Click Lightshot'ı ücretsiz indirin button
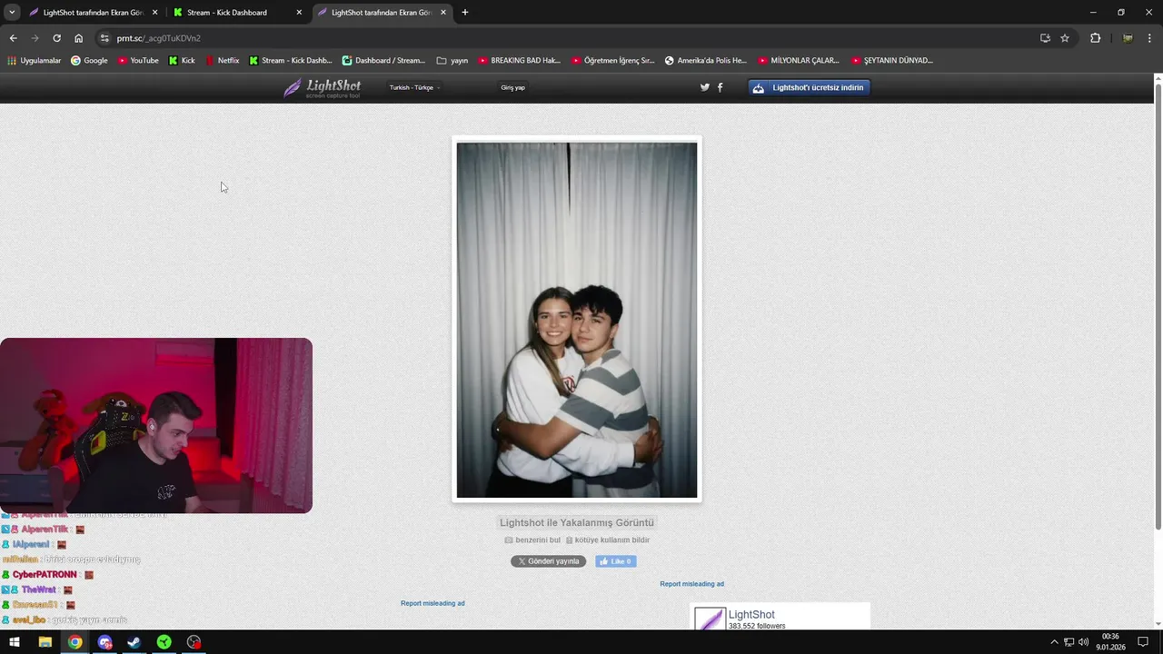Image resolution: width=1163 pixels, height=654 pixels. [810, 88]
